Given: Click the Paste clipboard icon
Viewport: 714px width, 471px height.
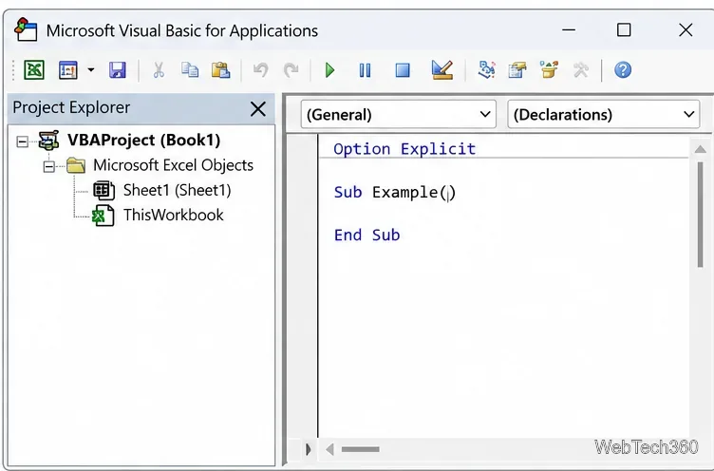Looking at the screenshot, I should [x=221, y=70].
